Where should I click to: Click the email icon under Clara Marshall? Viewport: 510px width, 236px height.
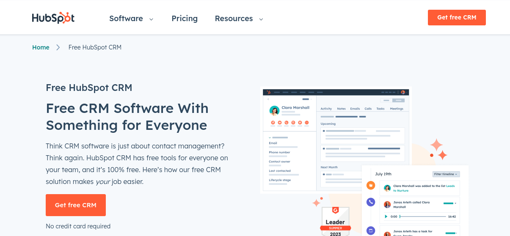click(x=280, y=122)
